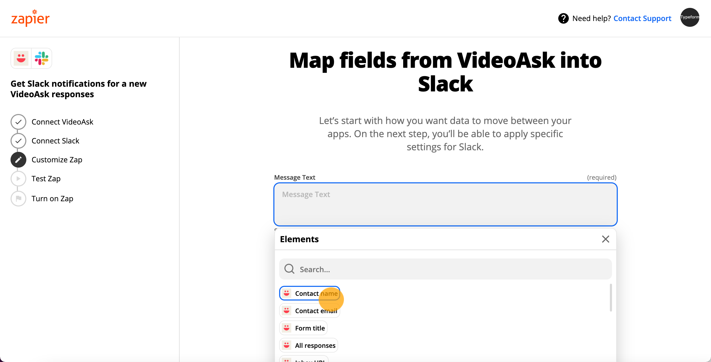
Task: Click the Customize Zap pencil icon
Action: coord(18,160)
